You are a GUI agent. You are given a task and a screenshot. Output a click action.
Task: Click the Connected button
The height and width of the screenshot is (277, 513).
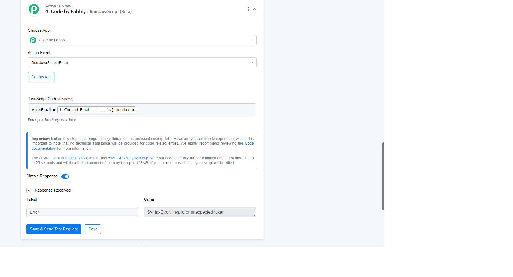point(41,77)
